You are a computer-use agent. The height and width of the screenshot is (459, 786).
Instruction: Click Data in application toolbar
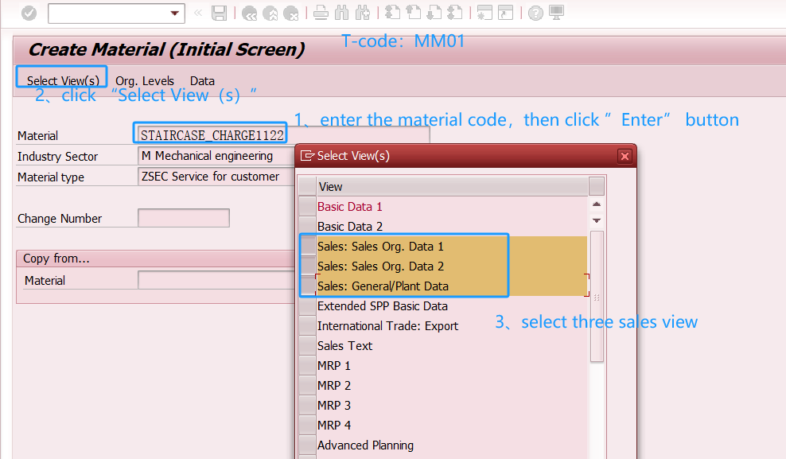pyautogui.click(x=202, y=81)
